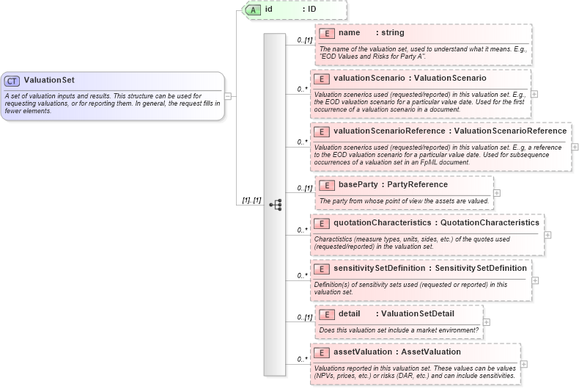
Task: Expand the valuationScenario element
Action: click(x=534, y=94)
